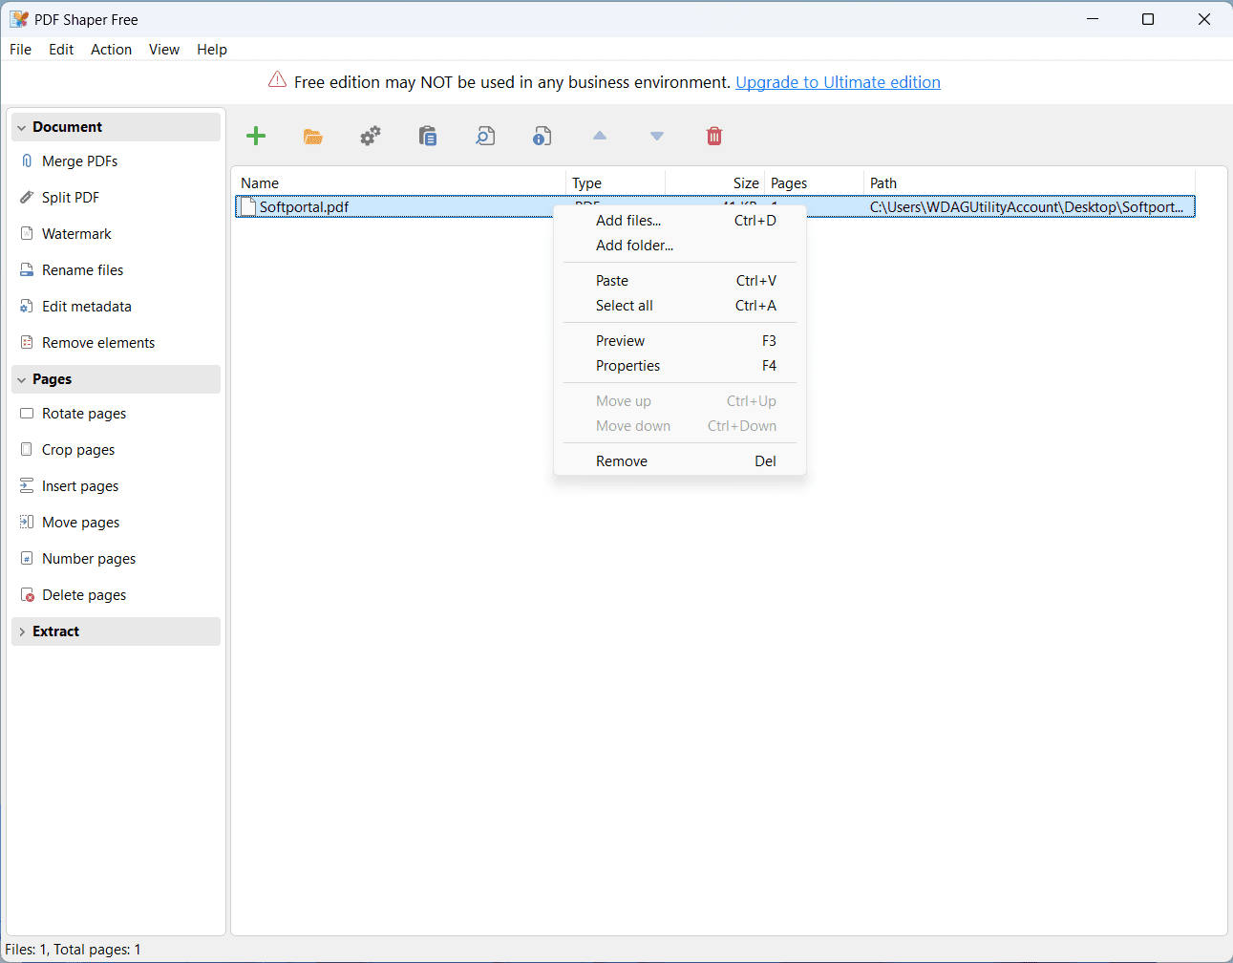Click the green plus Add files toolbar icon
The height and width of the screenshot is (963, 1233).
(256, 136)
